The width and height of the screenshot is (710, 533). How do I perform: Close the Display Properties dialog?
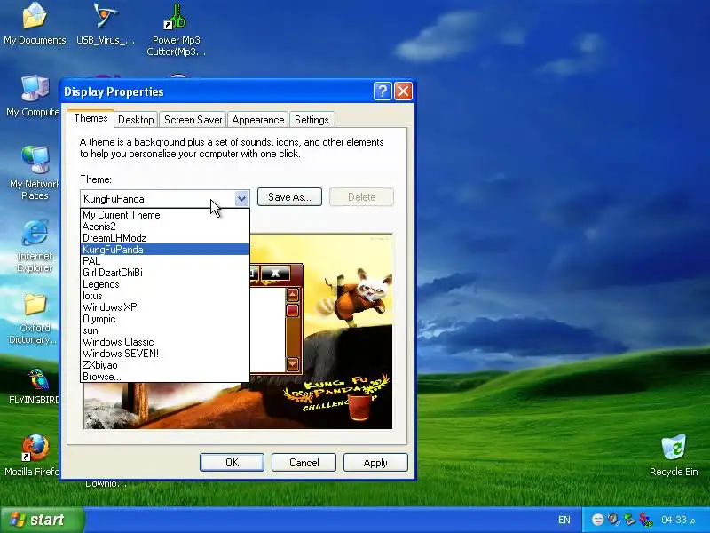[x=403, y=91]
